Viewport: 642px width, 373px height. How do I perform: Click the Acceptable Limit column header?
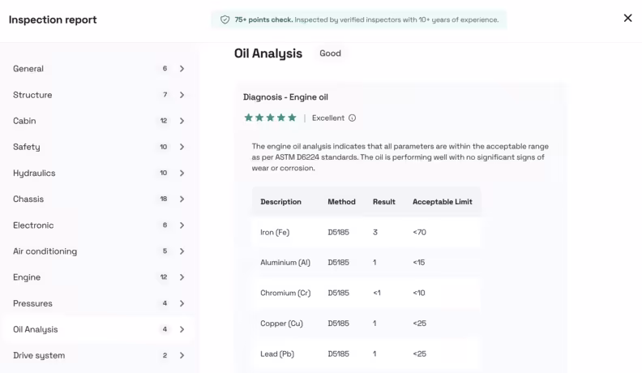tap(442, 202)
